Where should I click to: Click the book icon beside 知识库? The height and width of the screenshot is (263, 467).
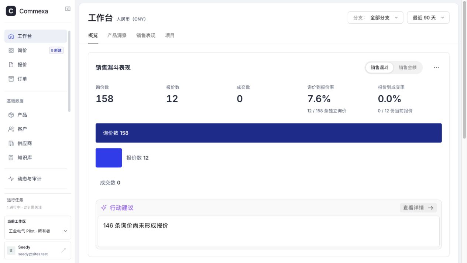pos(11,157)
